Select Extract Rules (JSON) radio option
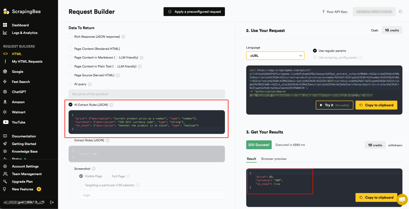The width and height of the screenshot is (409, 209). (71, 140)
